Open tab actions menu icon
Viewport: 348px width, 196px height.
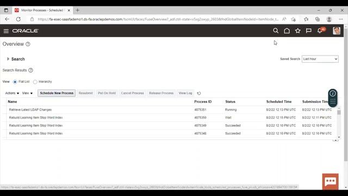coord(6,10)
